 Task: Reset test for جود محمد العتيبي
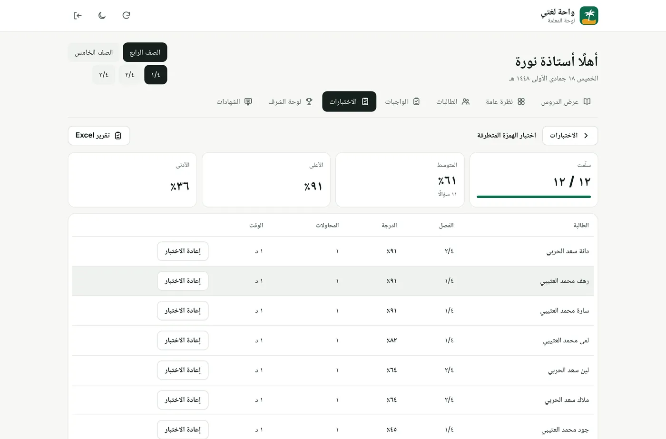[183, 429]
